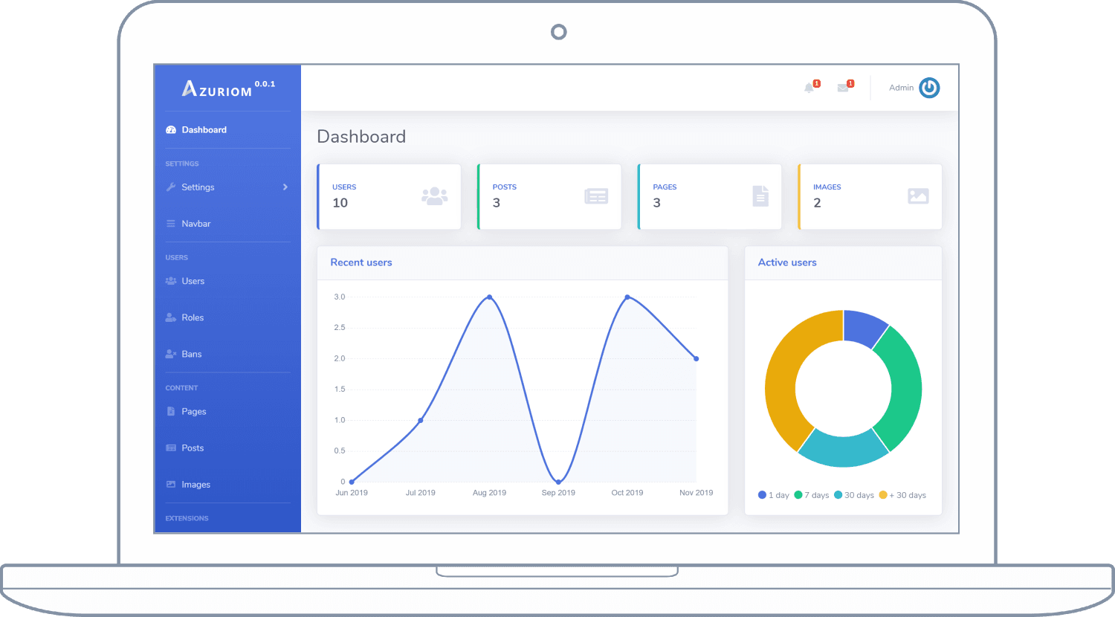Click the Recent users panel title
1115x617 pixels.
[x=361, y=262]
